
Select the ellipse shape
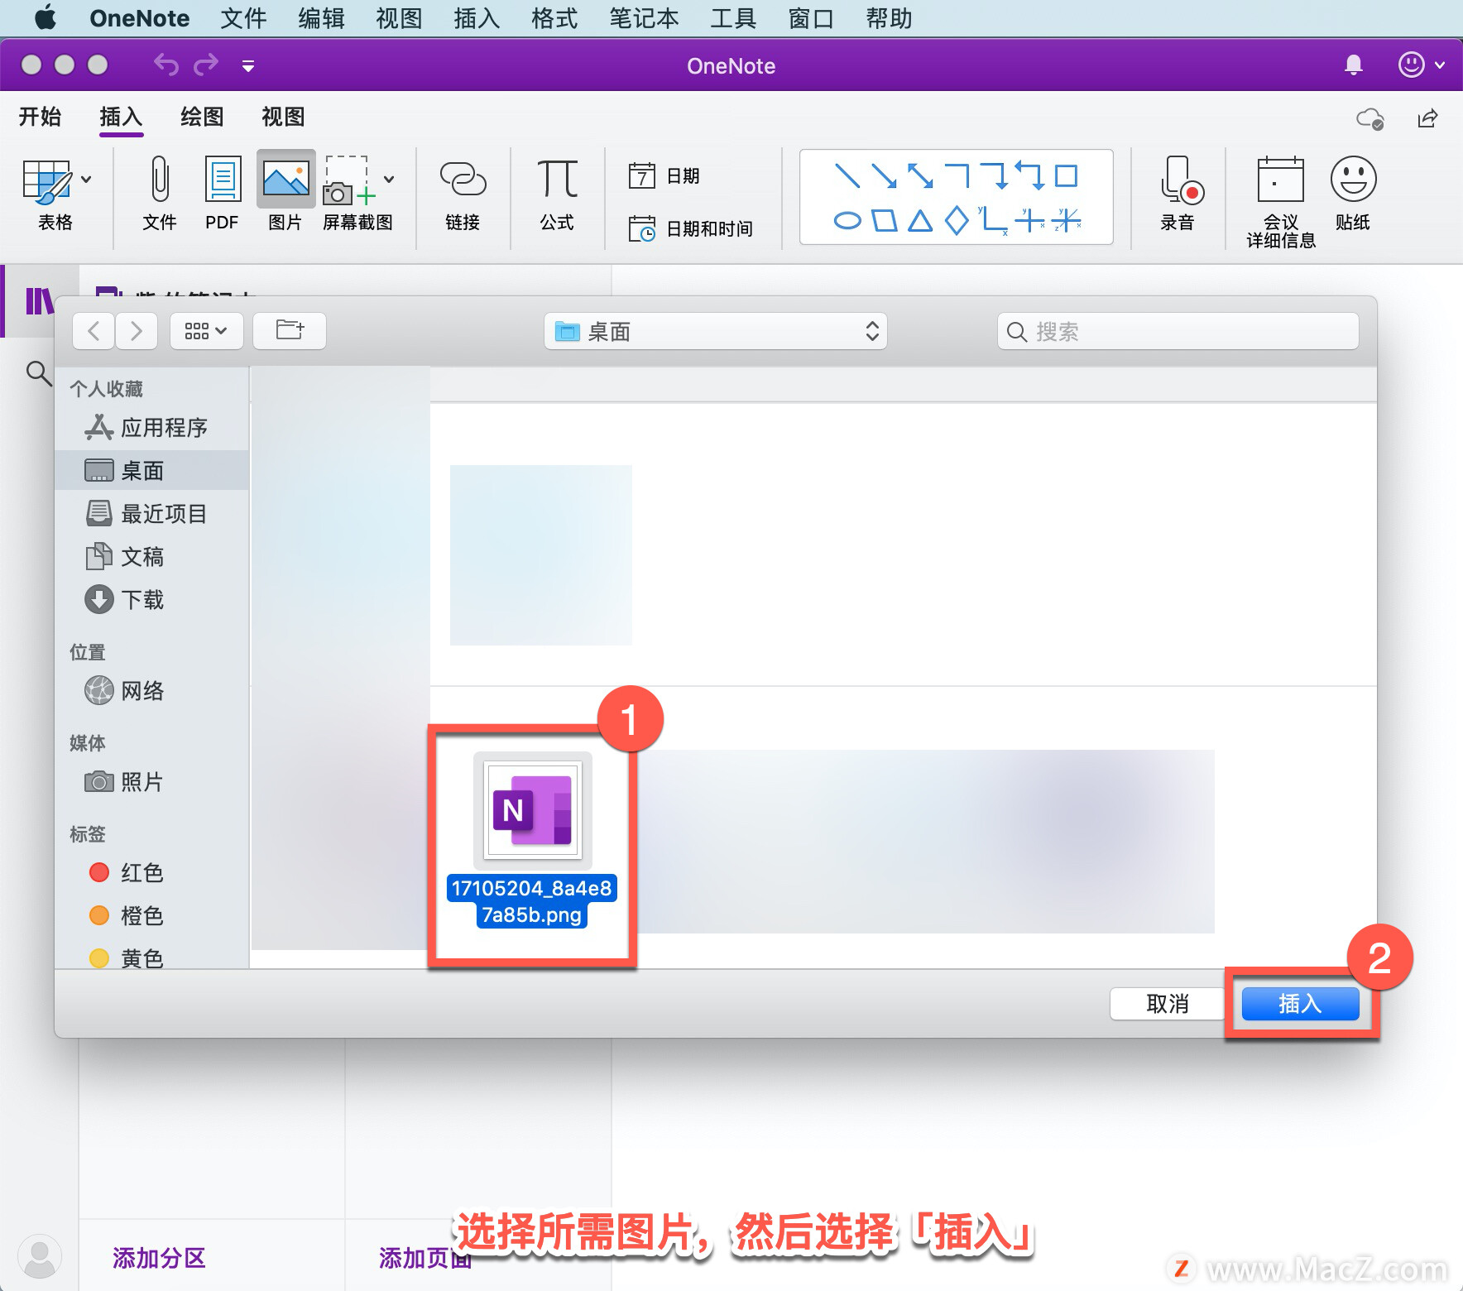pos(847,220)
